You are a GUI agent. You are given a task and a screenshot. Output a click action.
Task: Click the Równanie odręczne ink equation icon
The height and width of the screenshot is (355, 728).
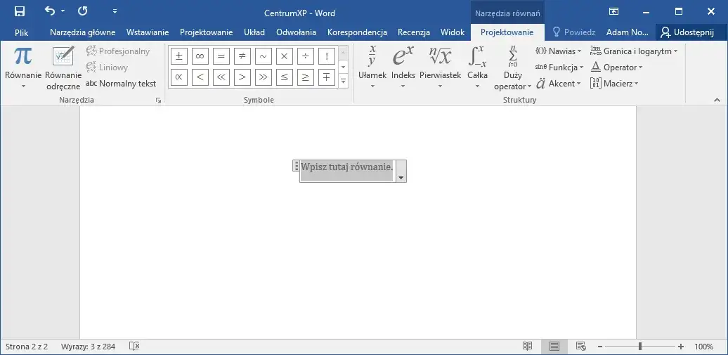(x=63, y=67)
